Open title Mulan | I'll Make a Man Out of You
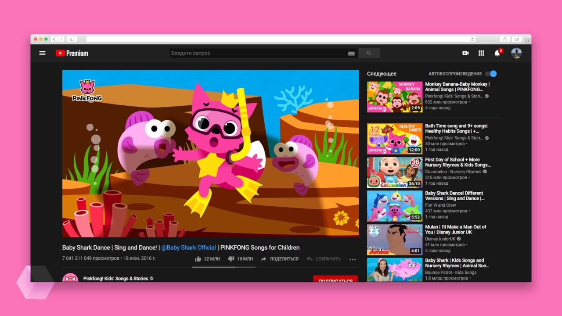Viewport: 562px width, 316px height. click(456, 230)
